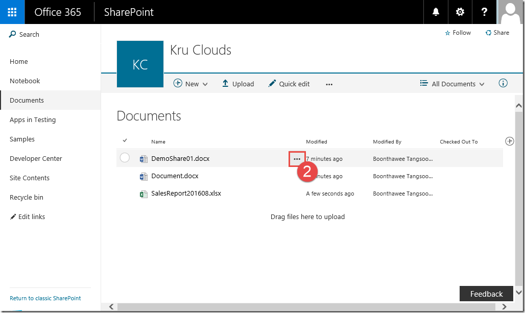Click SalesReport201608.xlsx's Modified By name

pyautogui.click(x=403, y=194)
